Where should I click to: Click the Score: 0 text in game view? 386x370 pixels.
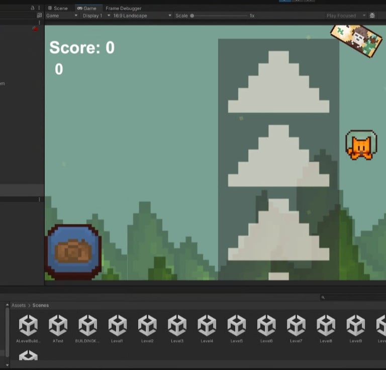pos(82,48)
